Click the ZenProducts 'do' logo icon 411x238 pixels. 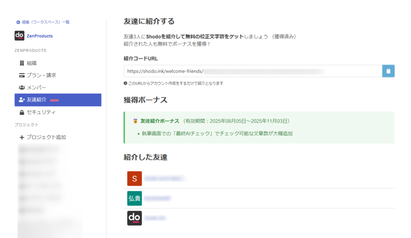coord(20,35)
